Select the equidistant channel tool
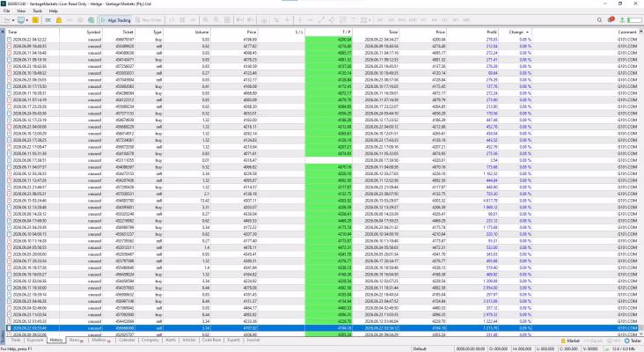Image resolution: width=644 pixels, height=352 pixels. point(332,19)
